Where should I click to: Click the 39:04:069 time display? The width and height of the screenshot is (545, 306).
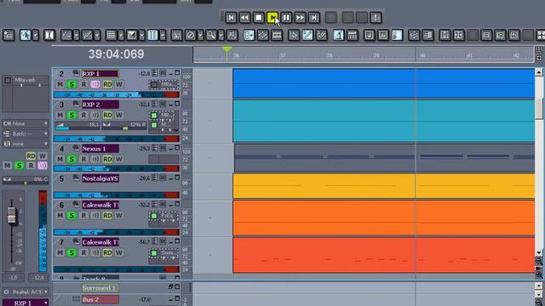pos(116,54)
